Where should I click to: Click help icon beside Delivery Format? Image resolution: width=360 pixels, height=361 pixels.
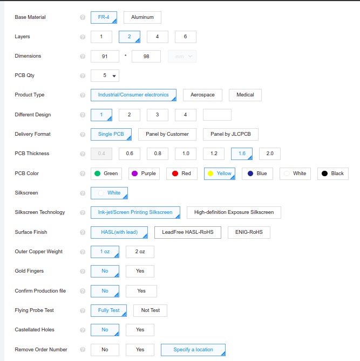83,134
